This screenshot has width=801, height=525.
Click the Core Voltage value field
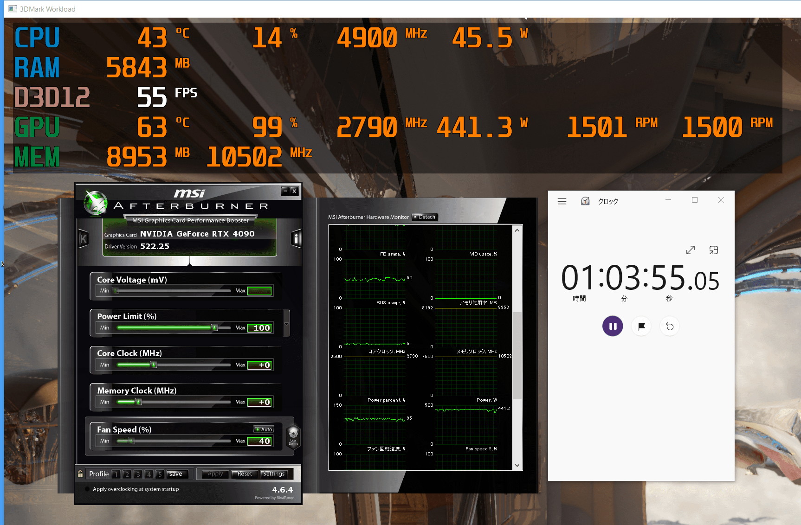click(x=259, y=291)
